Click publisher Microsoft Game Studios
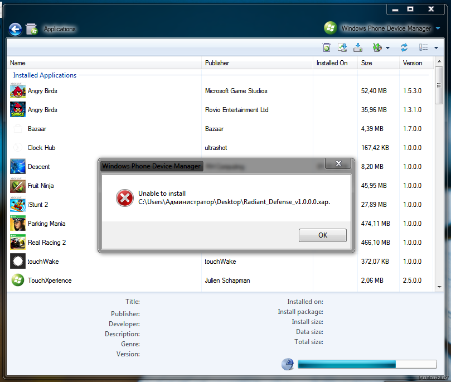The image size is (451, 382). pyautogui.click(x=236, y=90)
